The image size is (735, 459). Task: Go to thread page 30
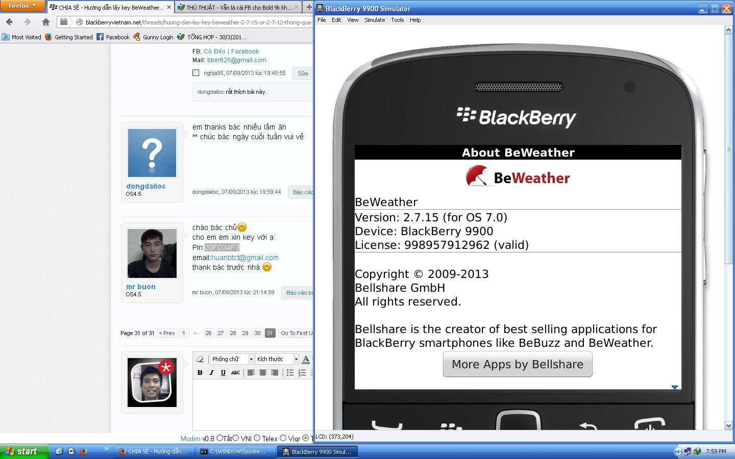pos(257,333)
